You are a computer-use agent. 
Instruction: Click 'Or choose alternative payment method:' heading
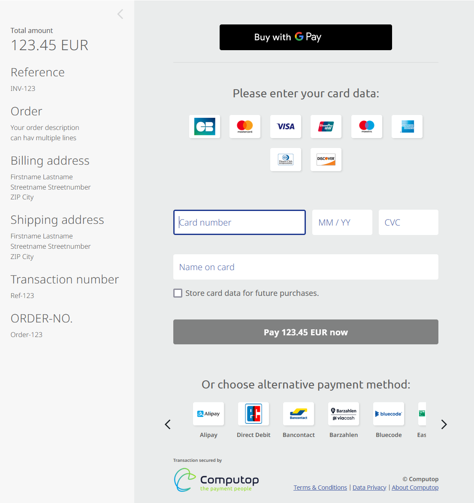[306, 385]
